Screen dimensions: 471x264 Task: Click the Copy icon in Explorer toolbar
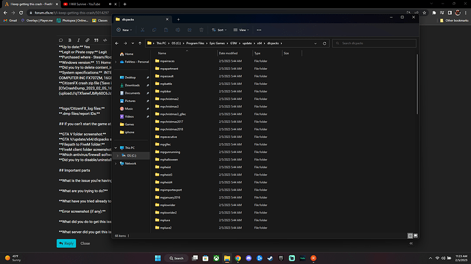point(154,30)
